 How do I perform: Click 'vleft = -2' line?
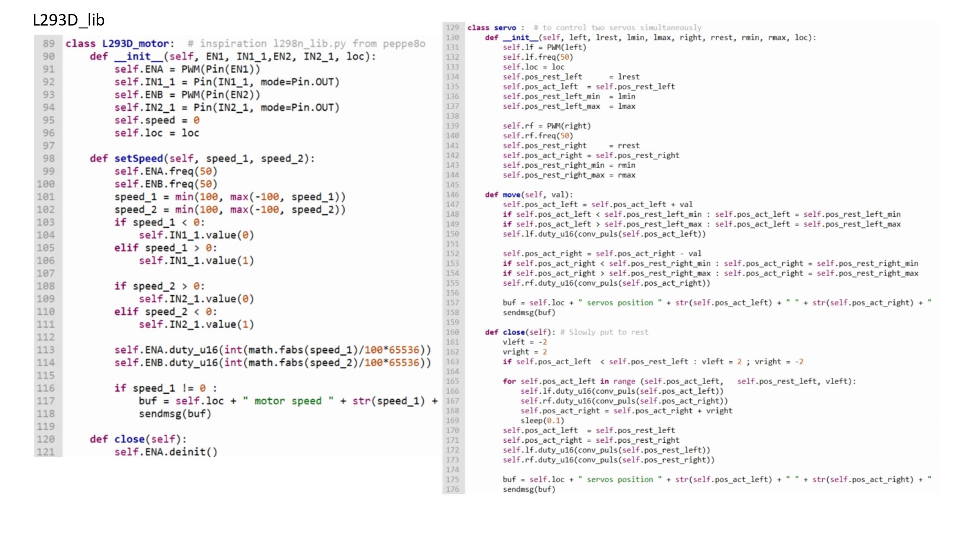pos(525,342)
